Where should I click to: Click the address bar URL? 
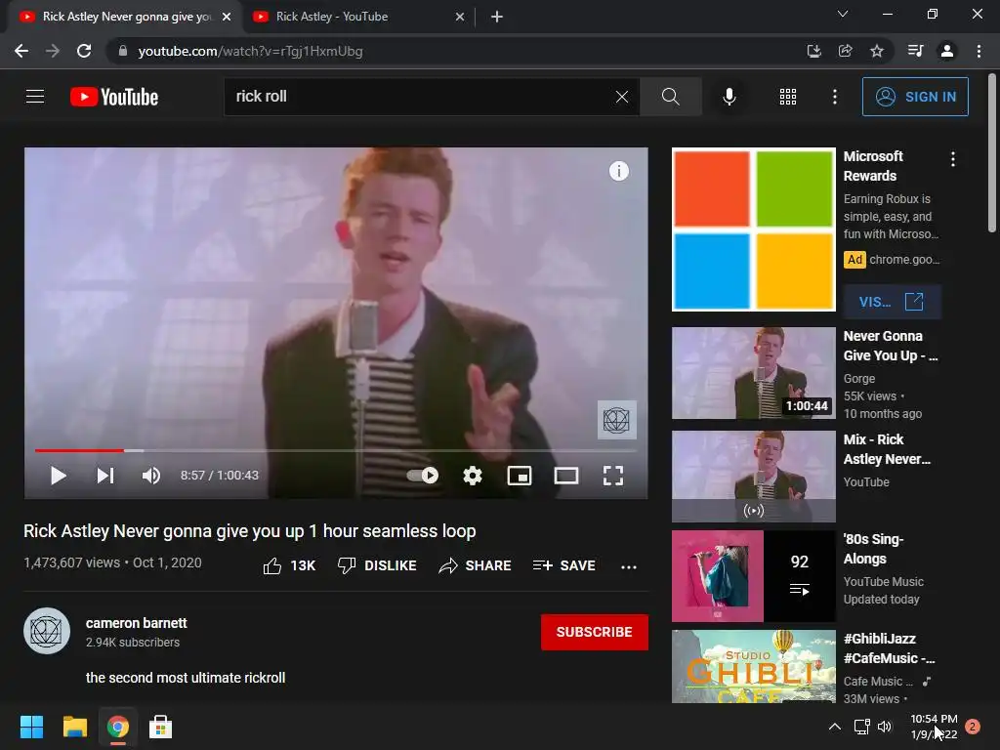point(250,51)
